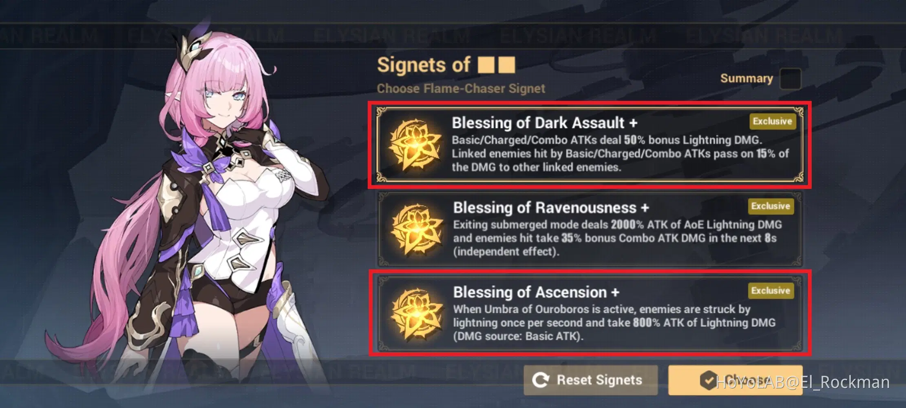This screenshot has height=408, width=906.
Task: Click the Exclusive badge on Dark Assault
Action: pyautogui.click(x=772, y=122)
